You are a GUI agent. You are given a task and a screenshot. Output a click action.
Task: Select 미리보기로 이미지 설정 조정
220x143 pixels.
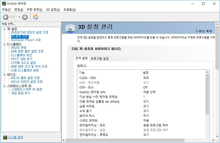click(30, 33)
